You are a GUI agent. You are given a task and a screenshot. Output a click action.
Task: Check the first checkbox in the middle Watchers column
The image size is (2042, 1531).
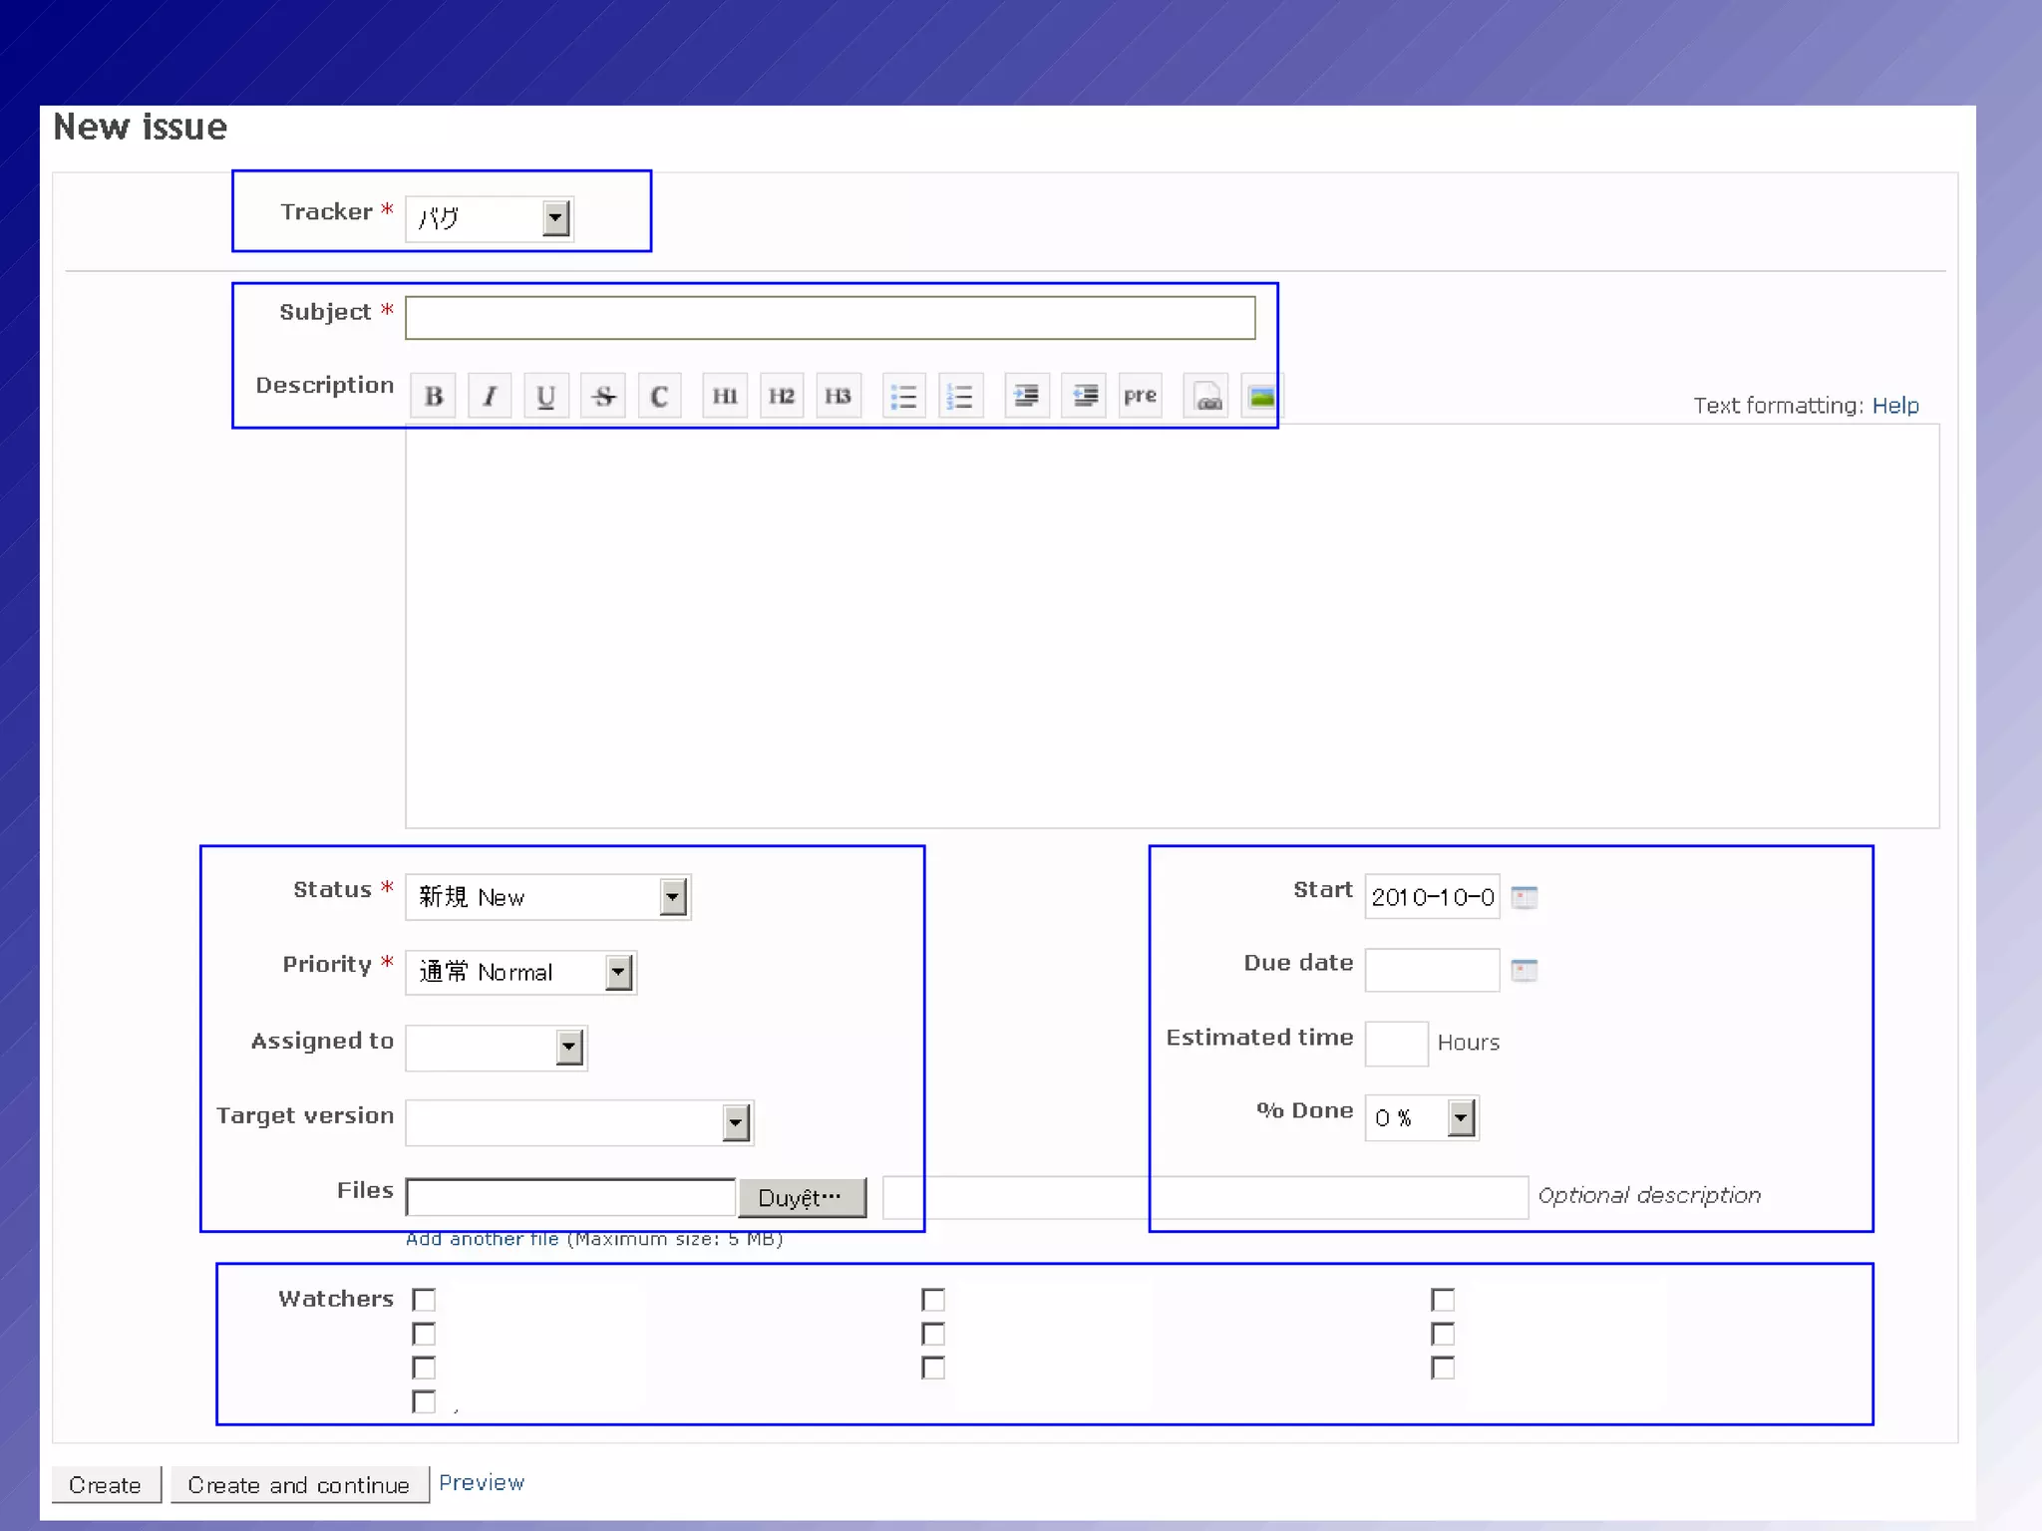coord(933,1300)
